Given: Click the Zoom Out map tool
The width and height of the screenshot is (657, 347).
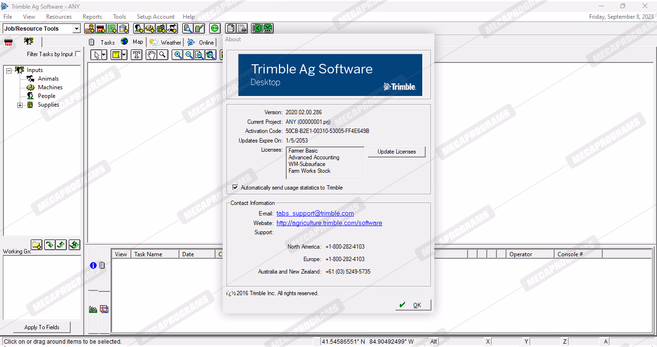Looking at the screenshot, I should [189, 55].
